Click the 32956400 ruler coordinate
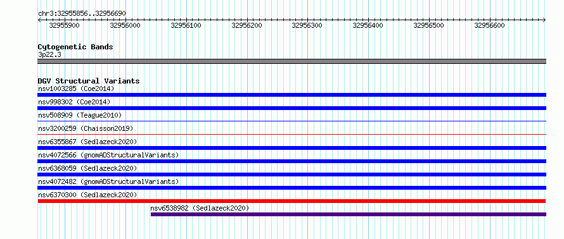564x239 pixels. coord(368,25)
